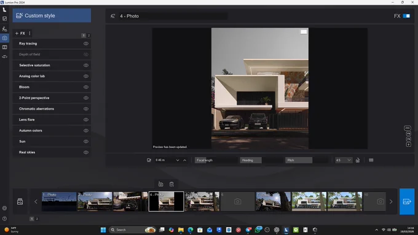Open the photo sets icon left of filmstrip

[20, 202]
